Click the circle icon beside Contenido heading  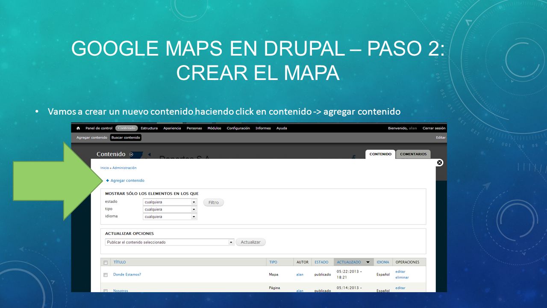click(131, 154)
